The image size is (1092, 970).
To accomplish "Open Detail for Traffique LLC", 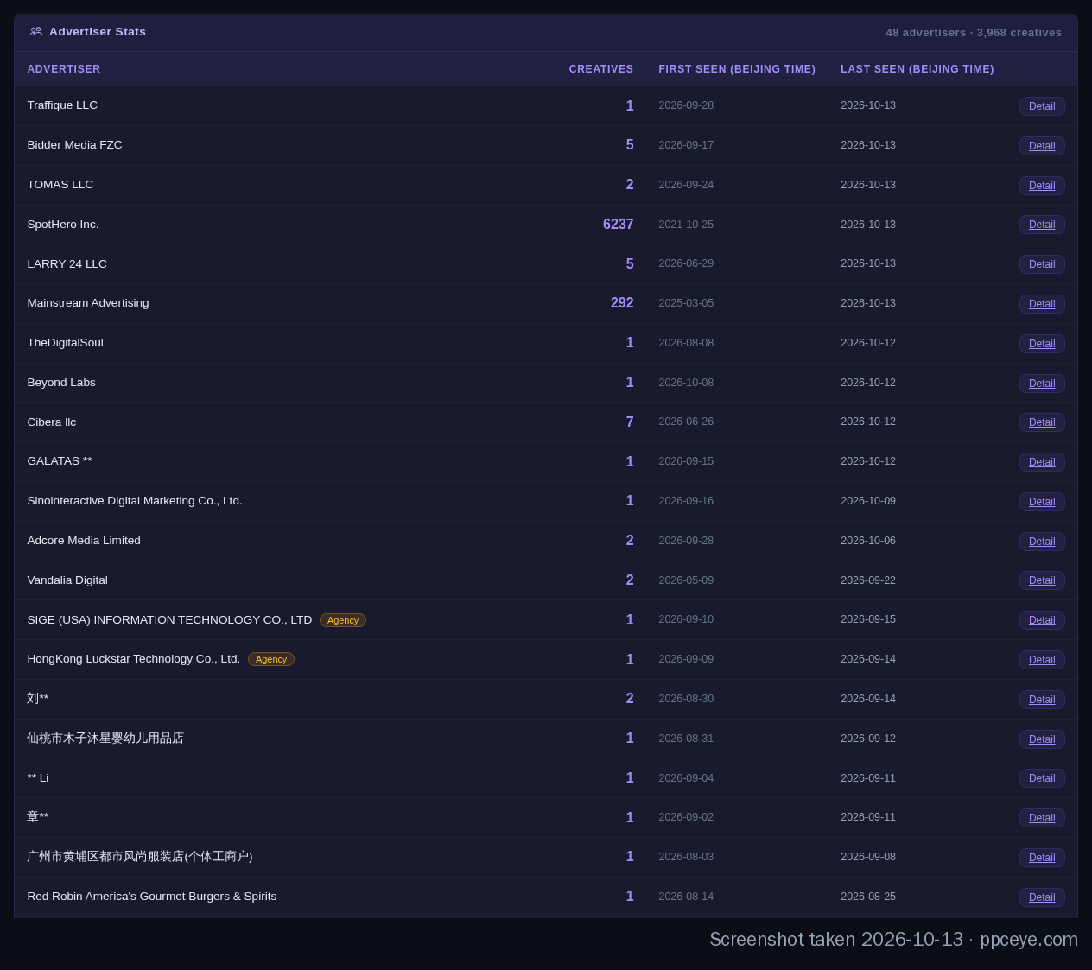I will pos(1042,106).
